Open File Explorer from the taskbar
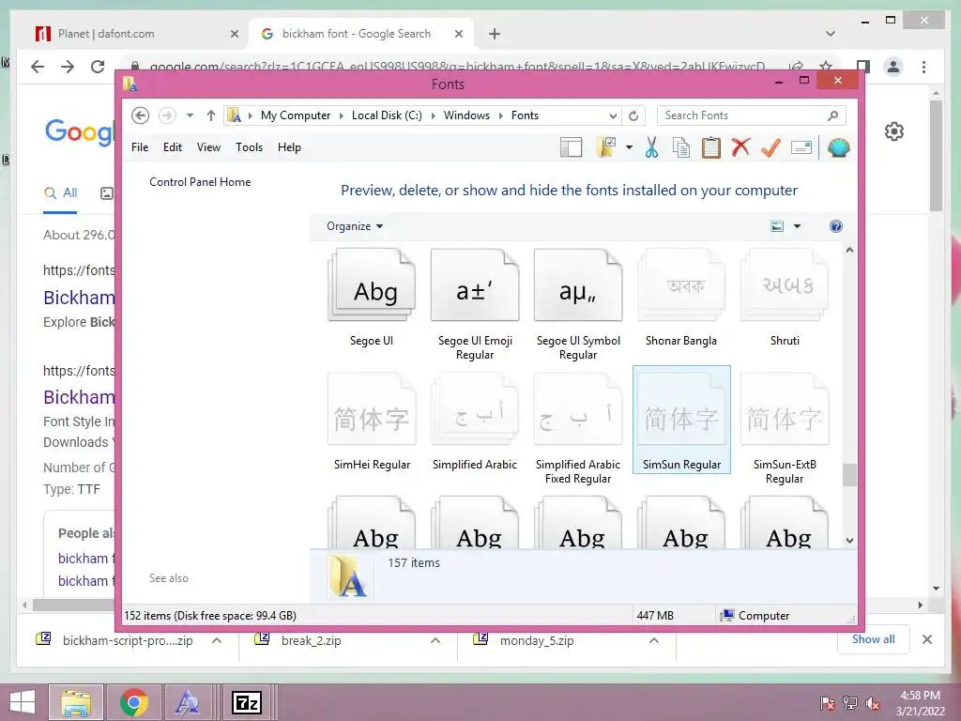 pos(75,702)
